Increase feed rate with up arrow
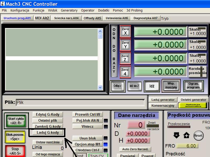Viewport: 210px width, 157px height. 186,135
